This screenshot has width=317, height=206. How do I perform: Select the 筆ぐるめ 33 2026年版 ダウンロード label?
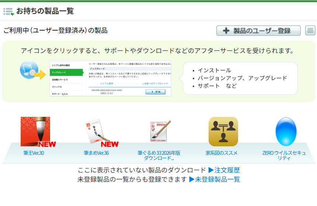[x=159, y=156]
